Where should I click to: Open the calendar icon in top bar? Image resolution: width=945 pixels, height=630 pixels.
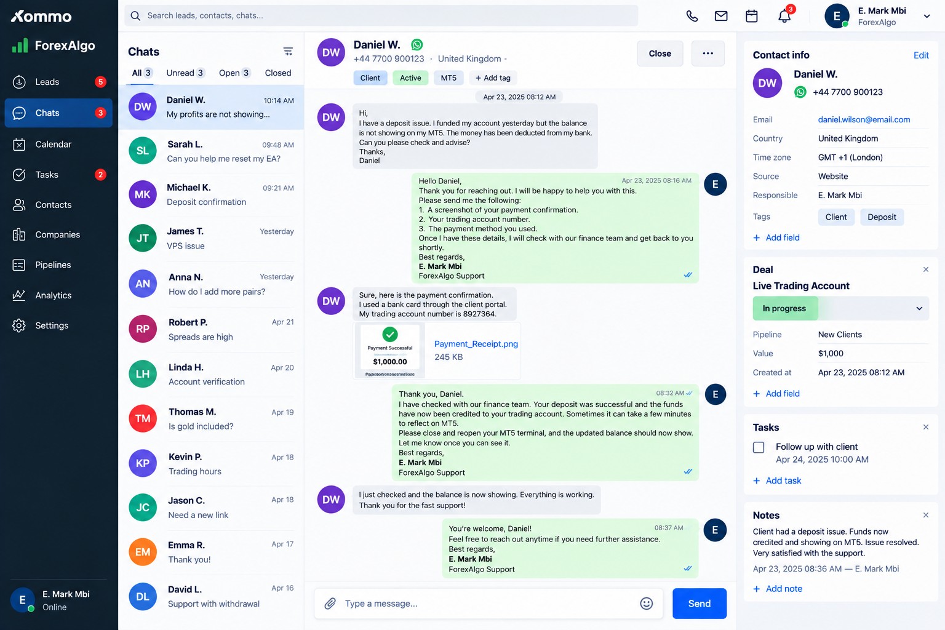(x=752, y=16)
